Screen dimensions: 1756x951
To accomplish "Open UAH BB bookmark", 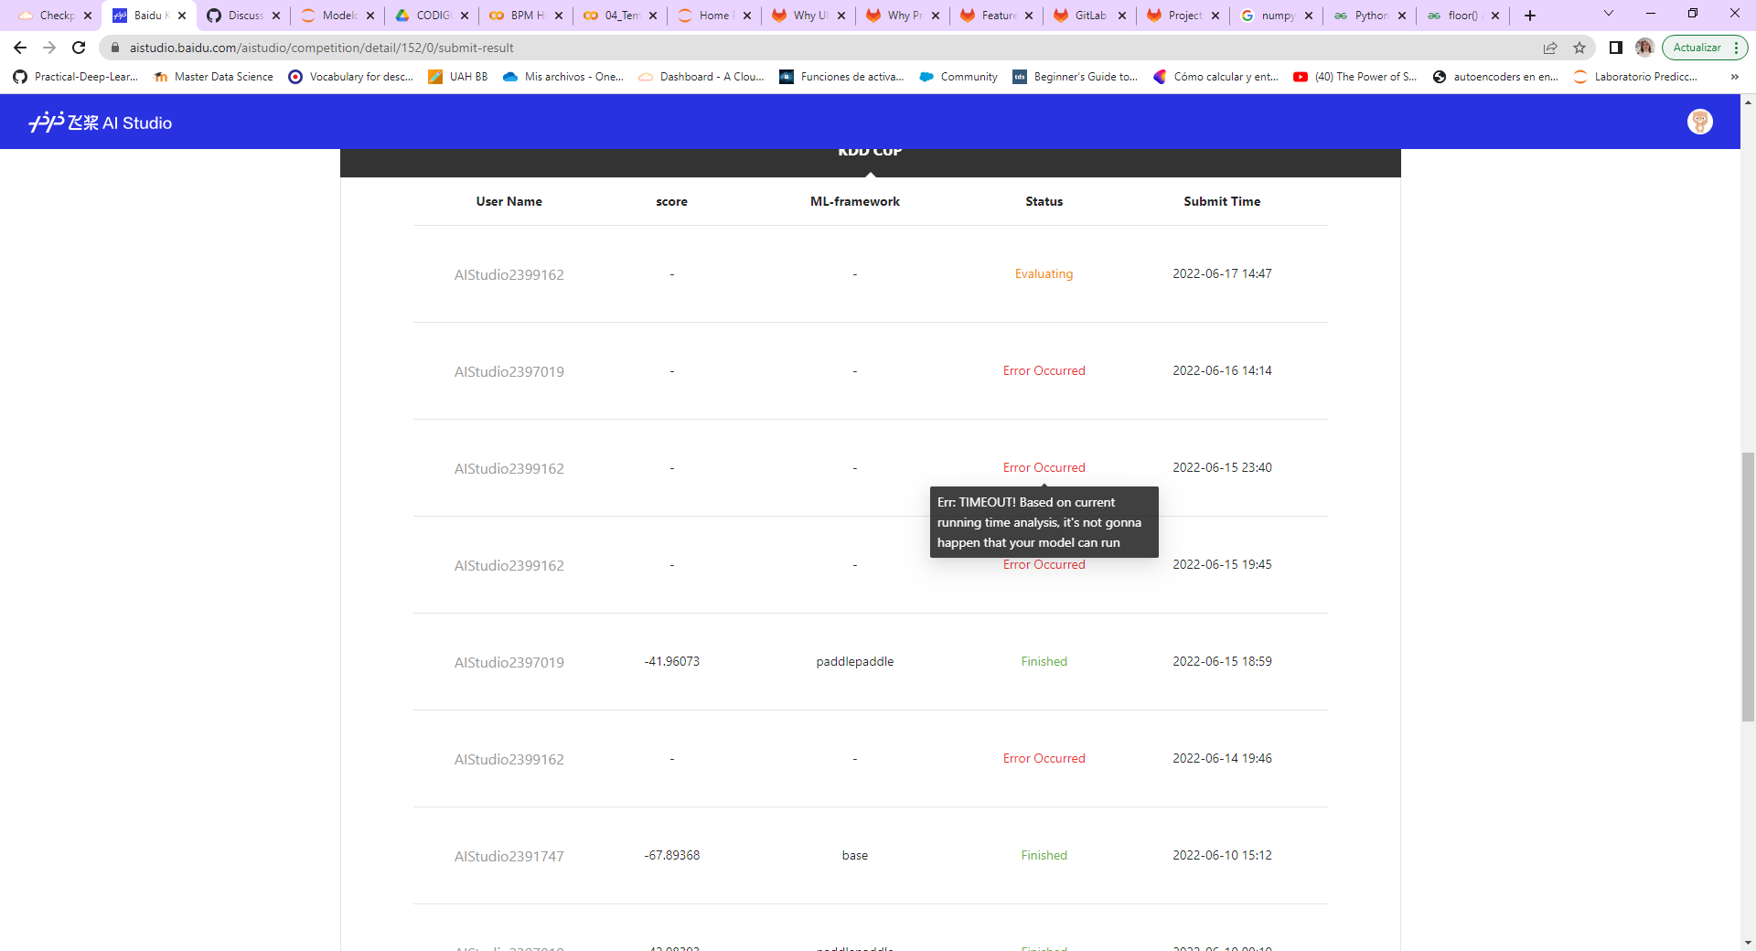I will [x=458, y=77].
